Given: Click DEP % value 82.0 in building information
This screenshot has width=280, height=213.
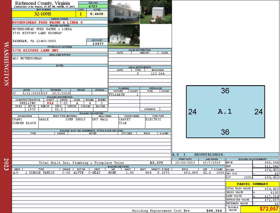Looking at the screenshot, I should tap(59, 109).
